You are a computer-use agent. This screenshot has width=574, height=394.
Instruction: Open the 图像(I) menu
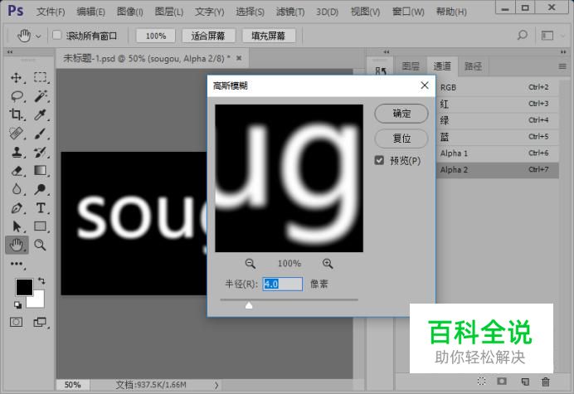(129, 12)
